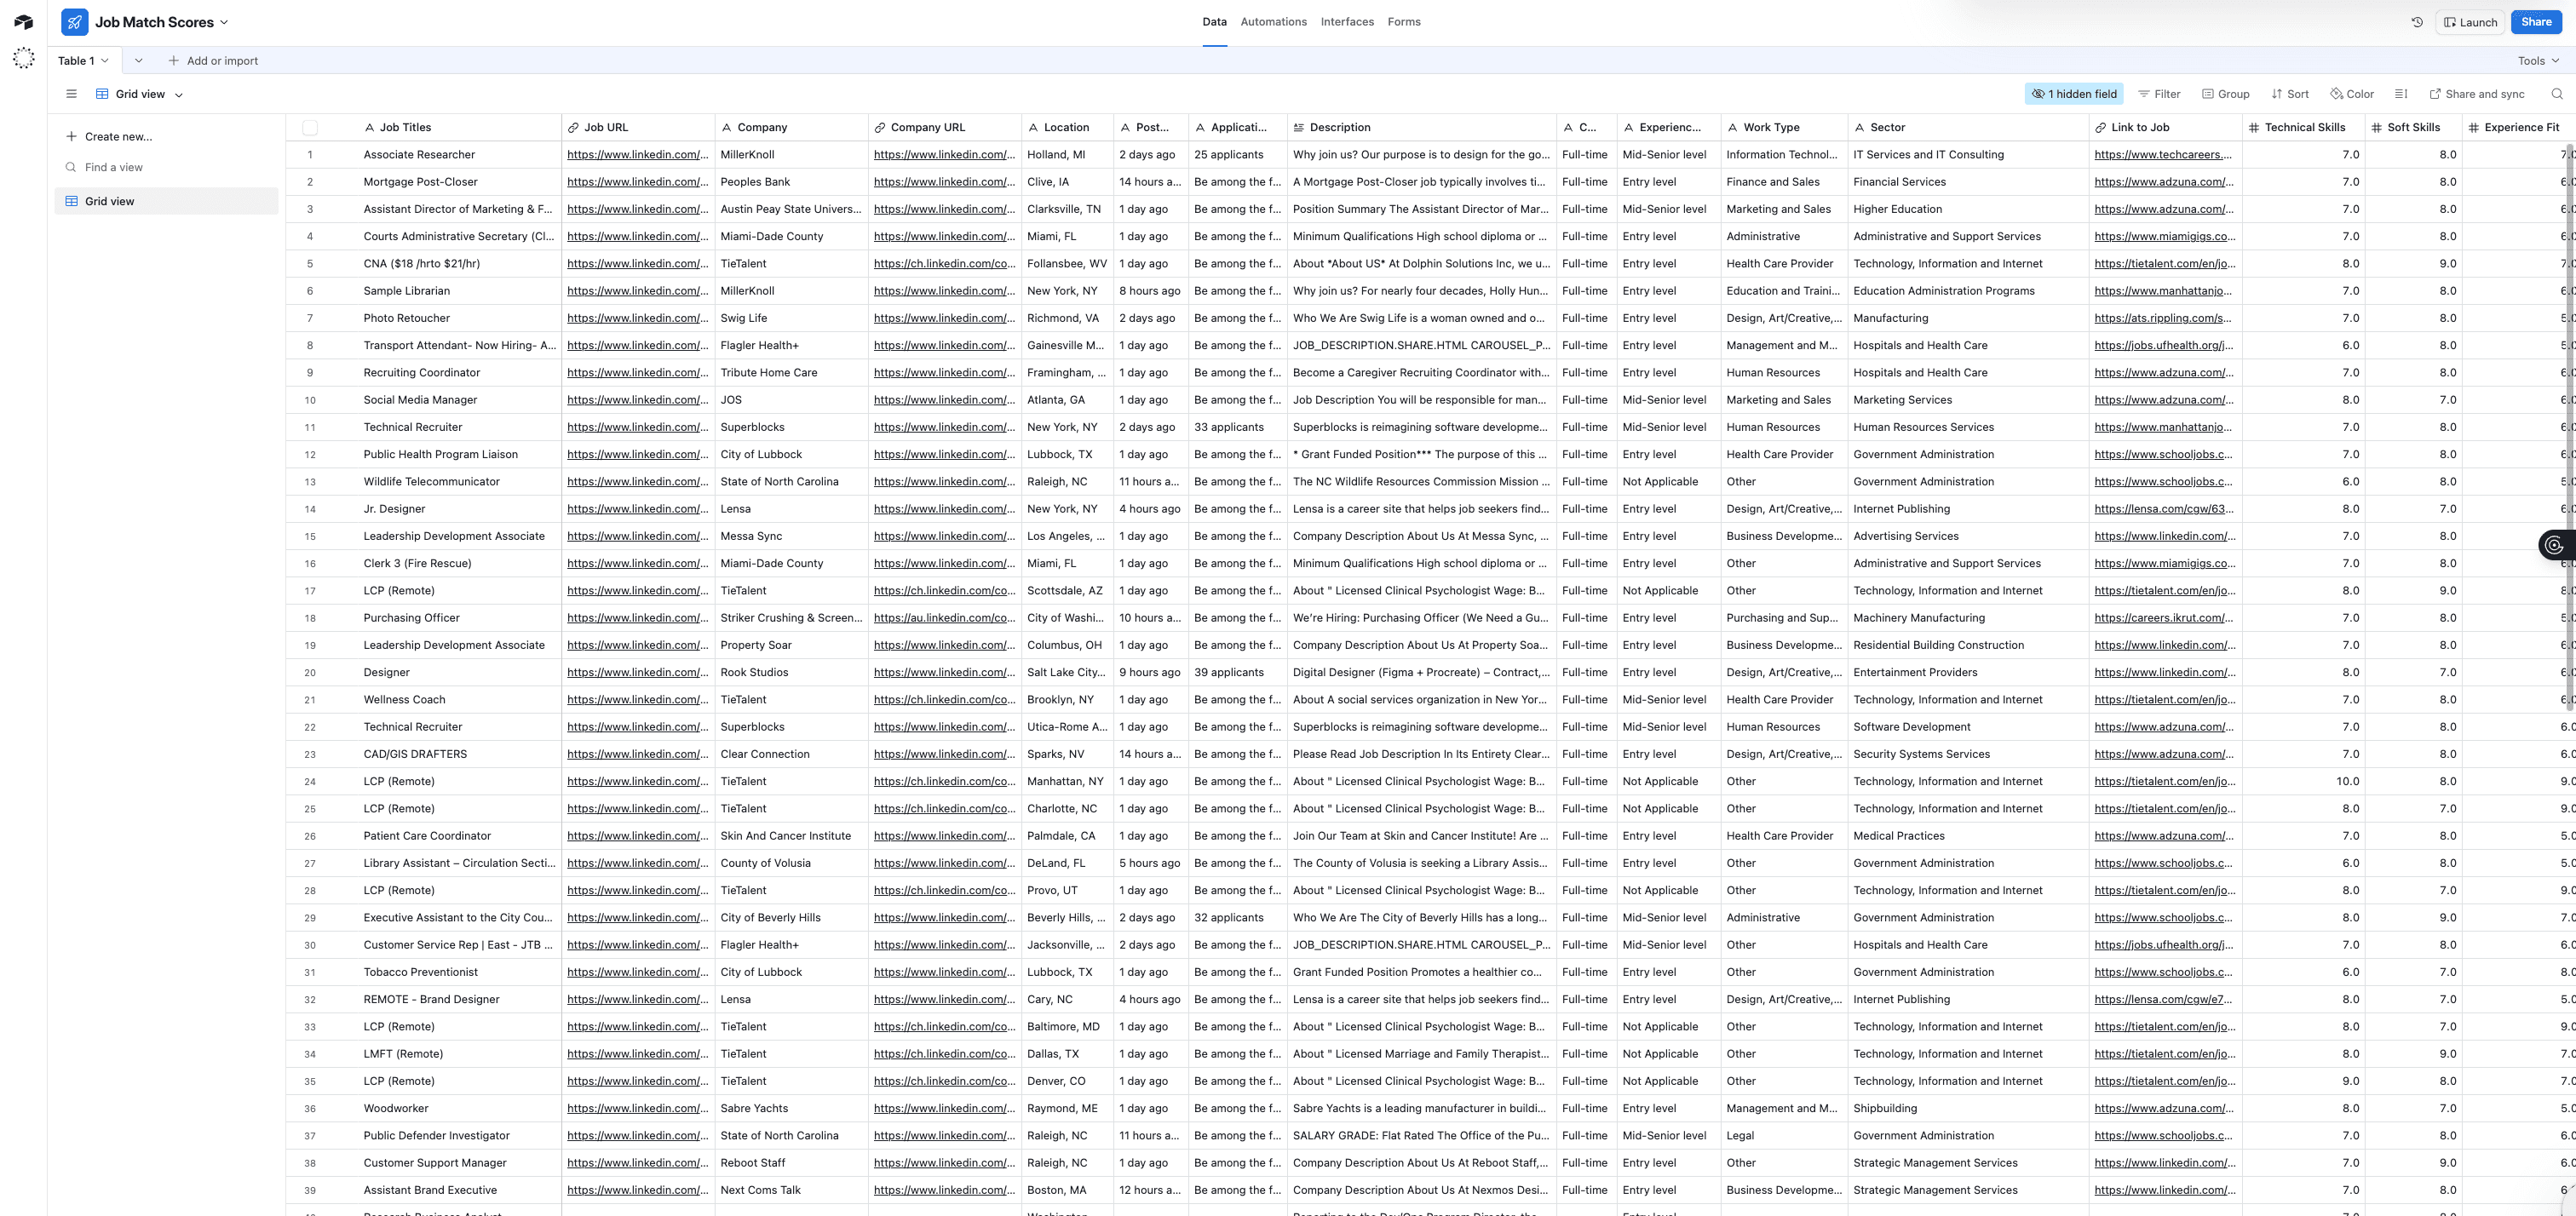Toggle the 1 hidden field button

coord(2074,94)
